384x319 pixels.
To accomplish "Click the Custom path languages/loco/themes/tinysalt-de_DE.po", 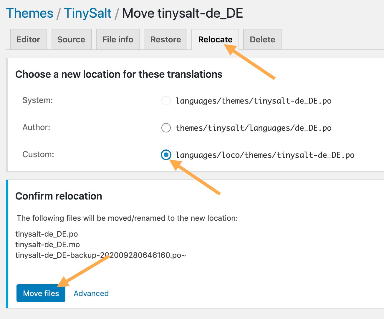I will (265, 155).
